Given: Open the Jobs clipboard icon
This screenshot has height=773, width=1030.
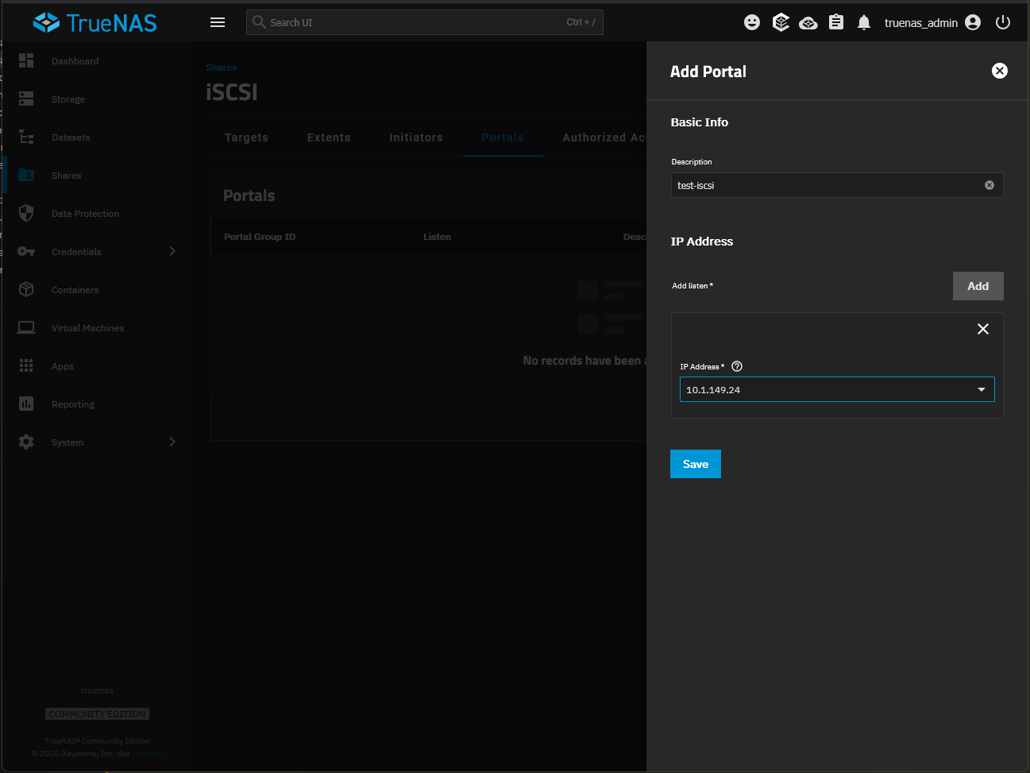Looking at the screenshot, I should [836, 22].
